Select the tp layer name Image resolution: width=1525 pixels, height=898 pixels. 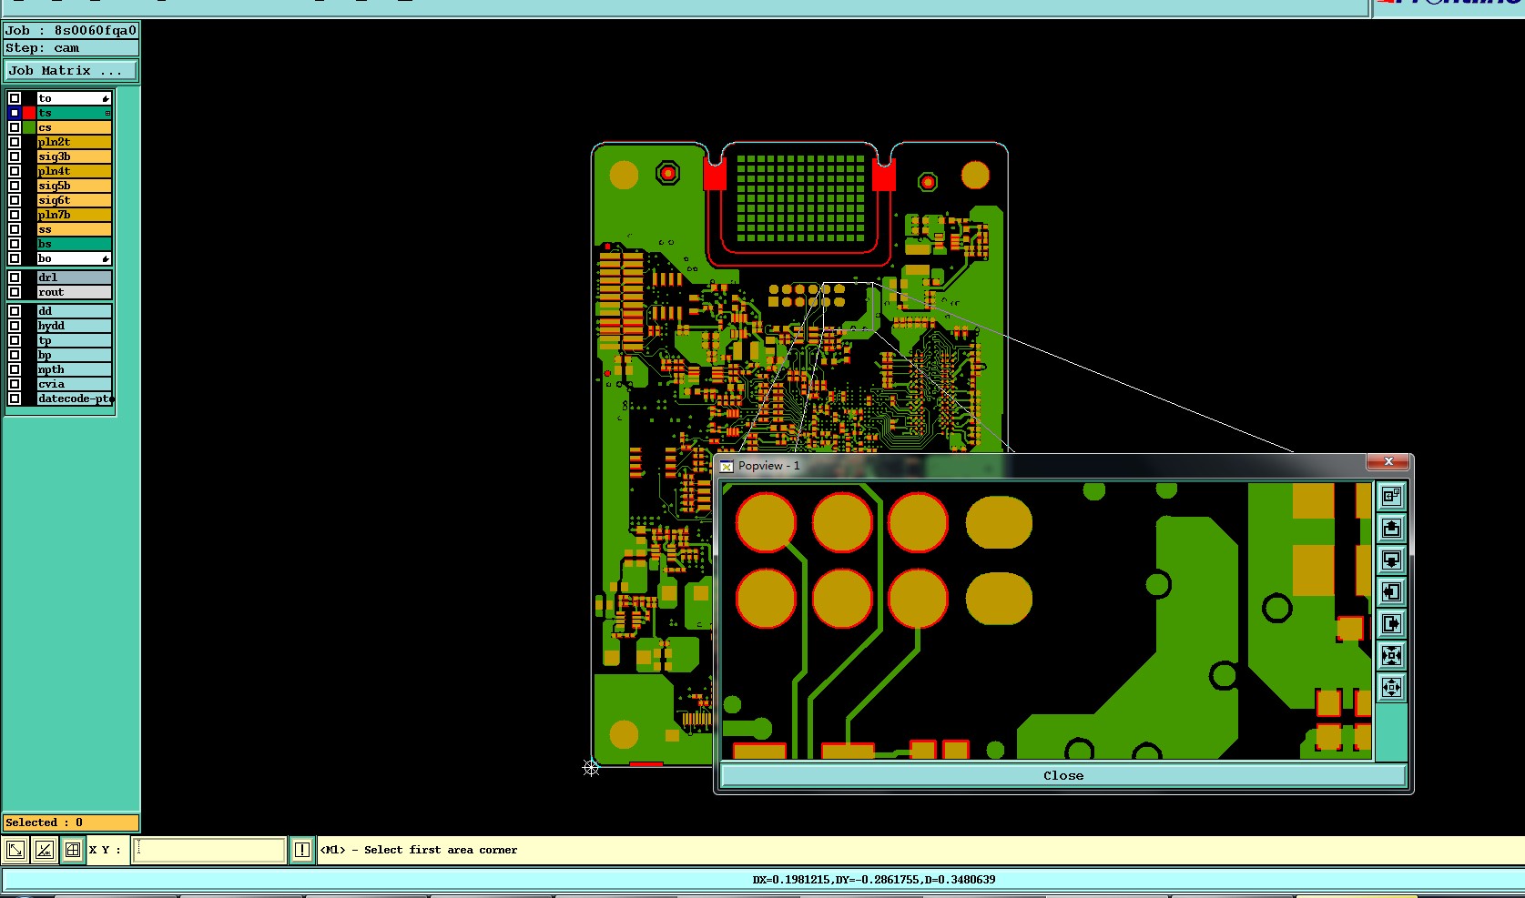click(x=74, y=340)
